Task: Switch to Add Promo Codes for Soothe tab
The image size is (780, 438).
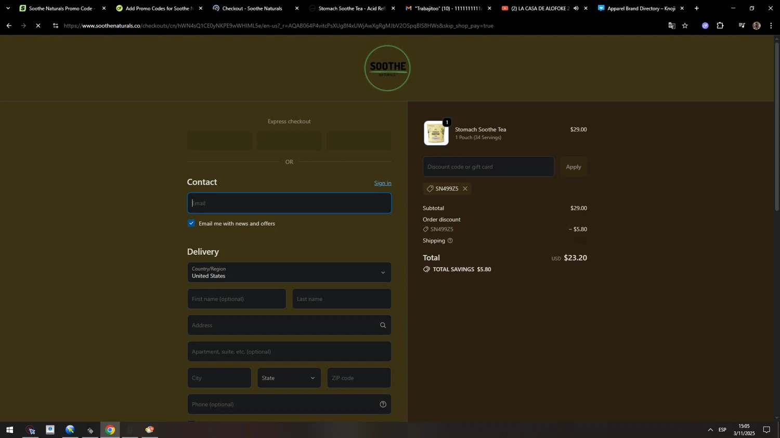Action: pos(159,8)
